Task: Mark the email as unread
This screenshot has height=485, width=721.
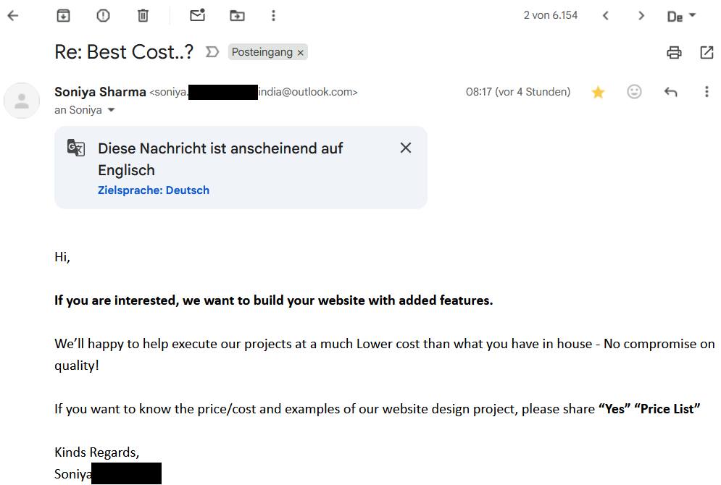Action: point(197,15)
